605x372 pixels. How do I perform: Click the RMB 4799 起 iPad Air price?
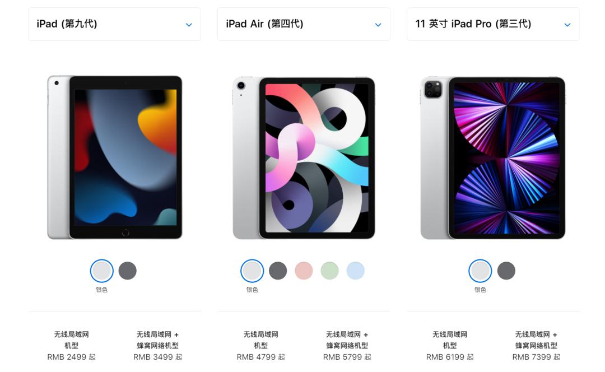tap(261, 357)
